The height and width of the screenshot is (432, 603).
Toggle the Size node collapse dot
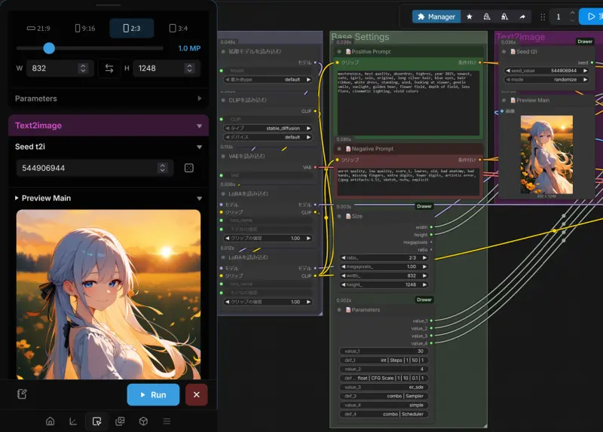(x=339, y=217)
